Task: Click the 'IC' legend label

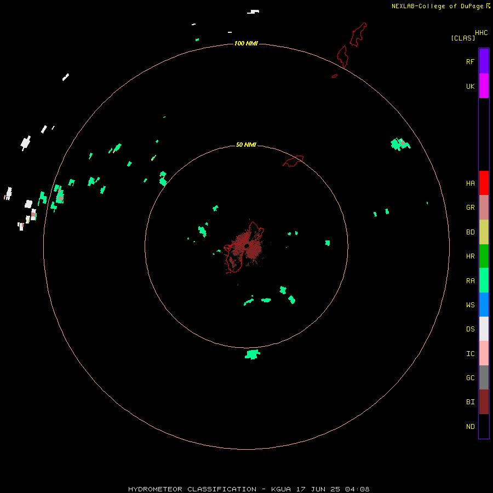Action: pos(470,354)
